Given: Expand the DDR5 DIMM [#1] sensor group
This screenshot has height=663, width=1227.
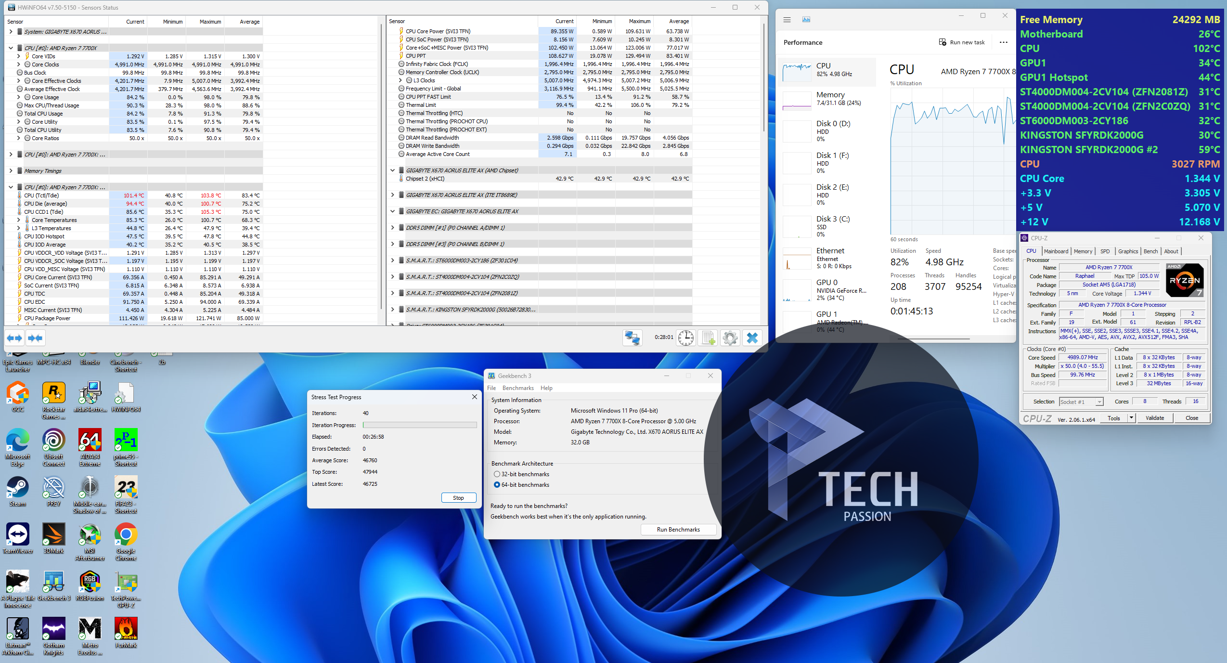Looking at the screenshot, I should 393,228.
